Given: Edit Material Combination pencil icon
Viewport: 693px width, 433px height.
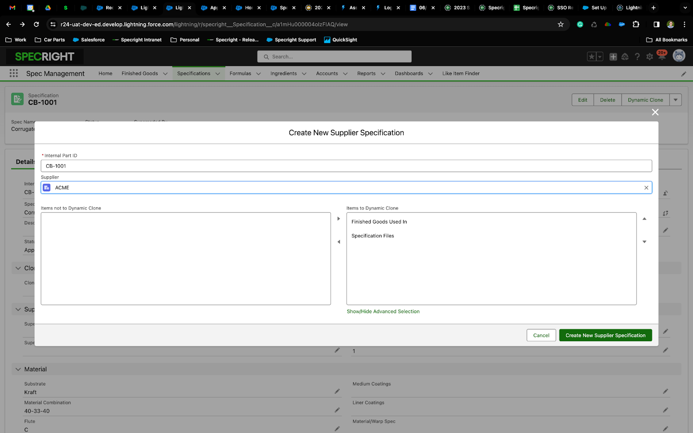Looking at the screenshot, I should pos(337,410).
